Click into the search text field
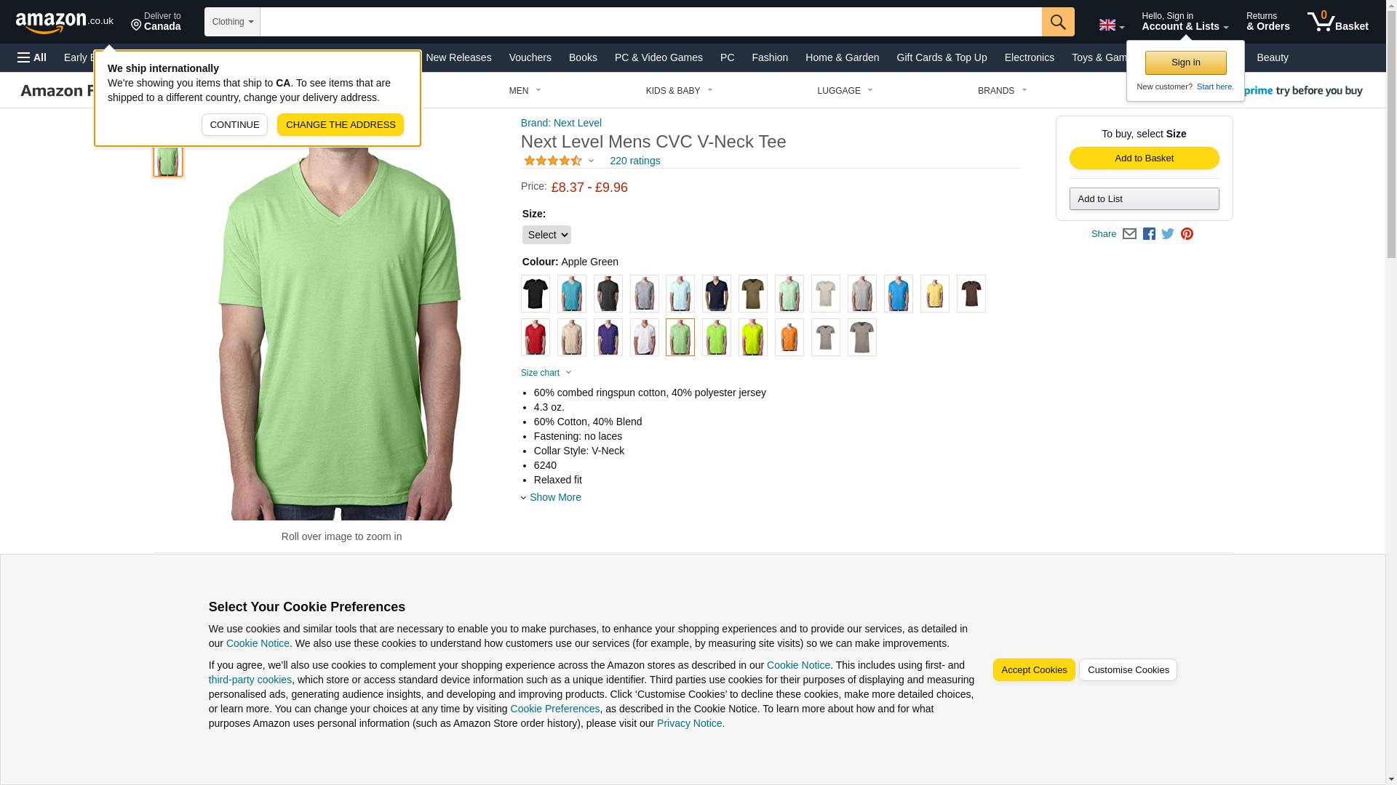The width and height of the screenshot is (1397, 785). [650, 22]
